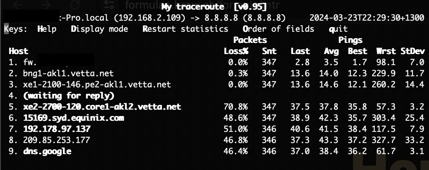
Task: Select the Help key option
Action: [x=47, y=29]
